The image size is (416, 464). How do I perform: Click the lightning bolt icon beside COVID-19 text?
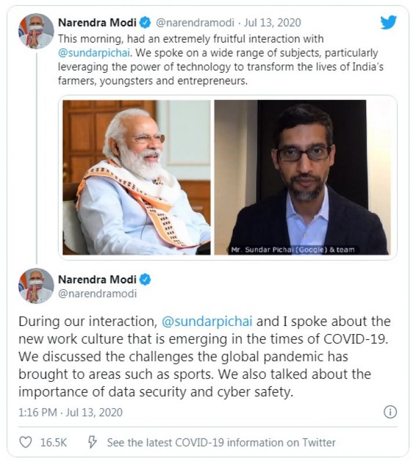pyautogui.click(x=92, y=442)
